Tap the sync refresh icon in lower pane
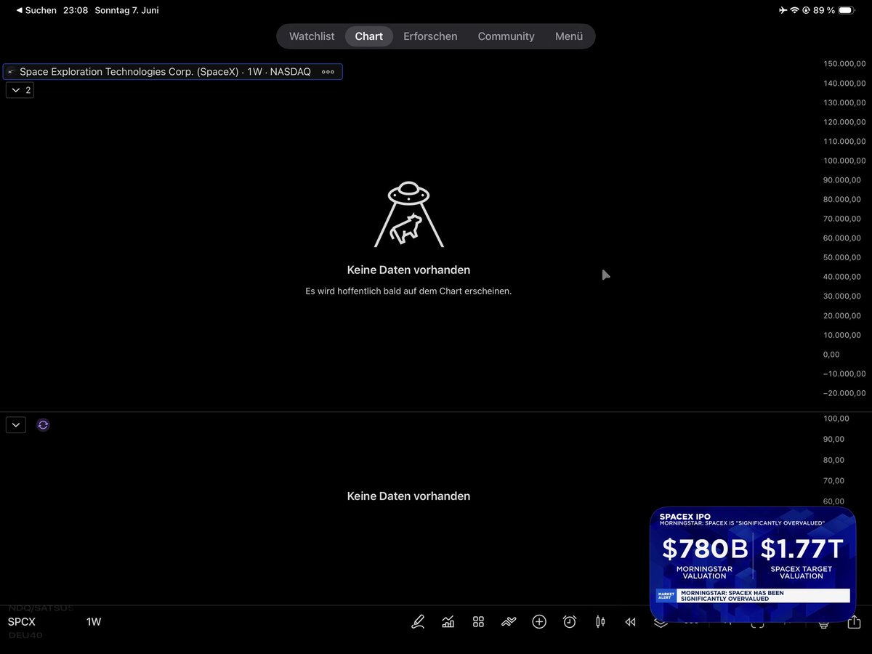Image resolution: width=872 pixels, height=654 pixels. tap(43, 425)
